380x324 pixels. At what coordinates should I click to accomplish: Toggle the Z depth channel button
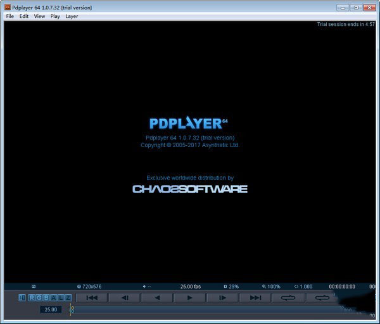(x=68, y=297)
